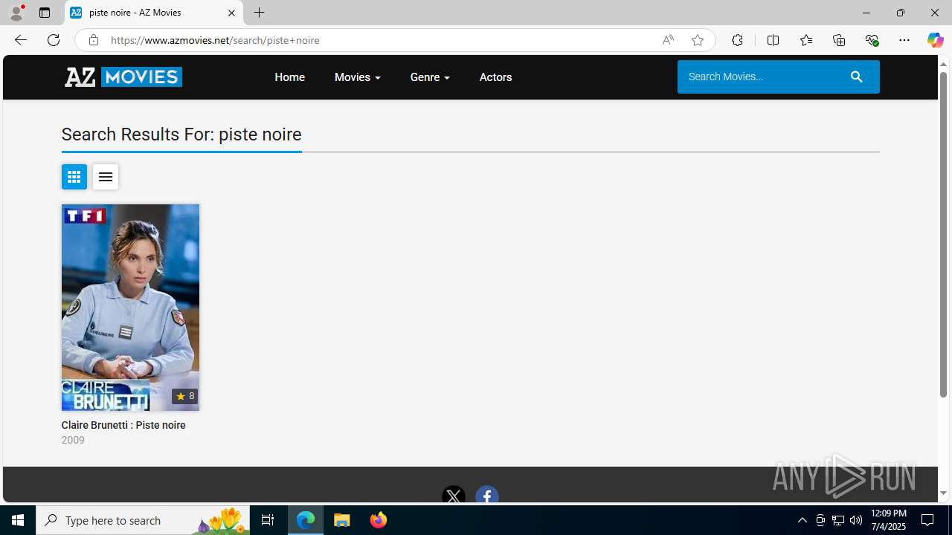Open the Favorites panel
The height and width of the screenshot is (535, 952).
point(805,40)
